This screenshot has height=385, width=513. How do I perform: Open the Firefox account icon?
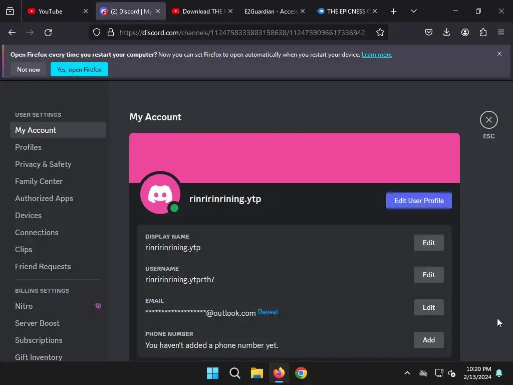465,32
